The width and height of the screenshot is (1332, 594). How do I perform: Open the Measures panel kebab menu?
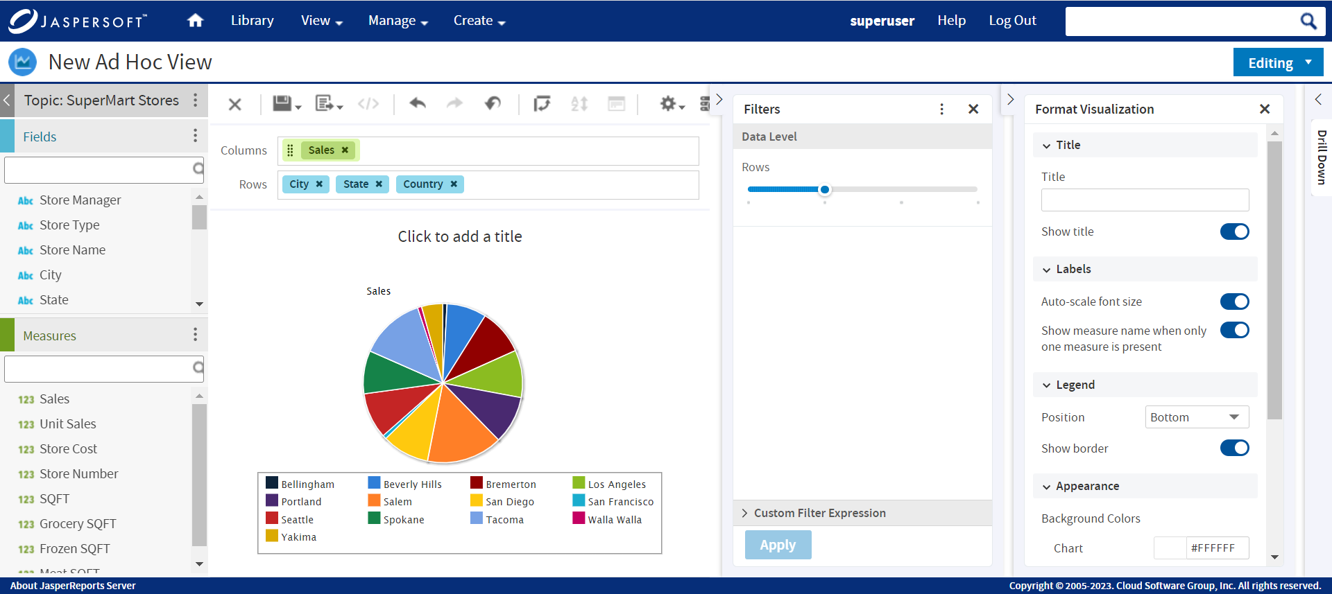(196, 335)
